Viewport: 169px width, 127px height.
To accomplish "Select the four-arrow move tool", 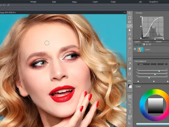I will 130,39.
